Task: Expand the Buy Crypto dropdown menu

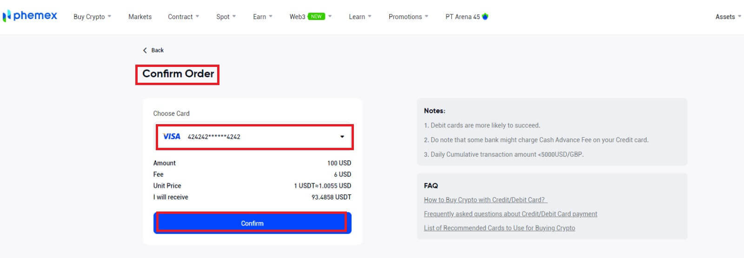Action: coord(92,17)
